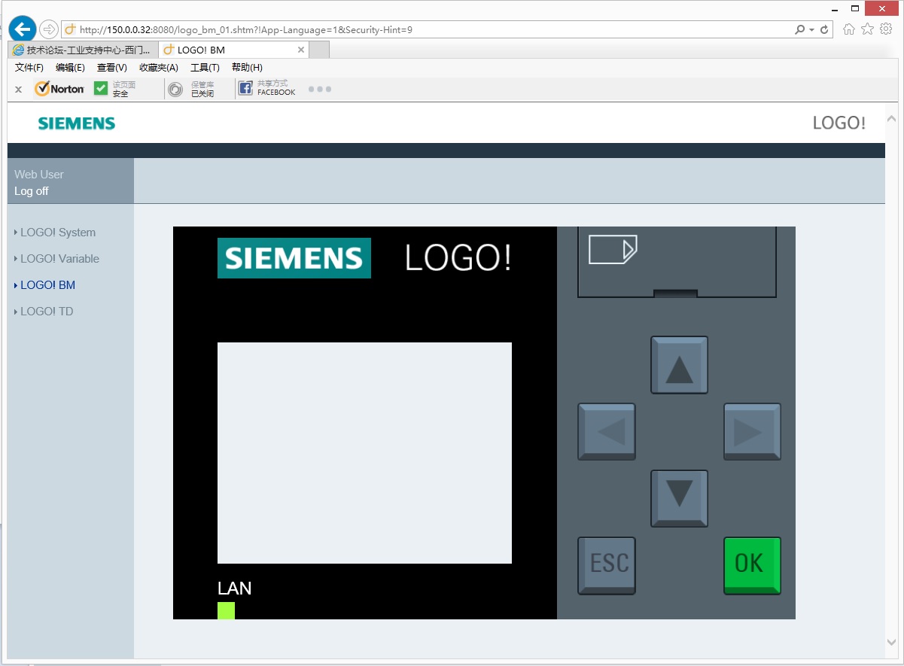This screenshot has height=666, width=904.
Task: Click the address bar search magnifier icon
Action: pyautogui.click(x=799, y=30)
